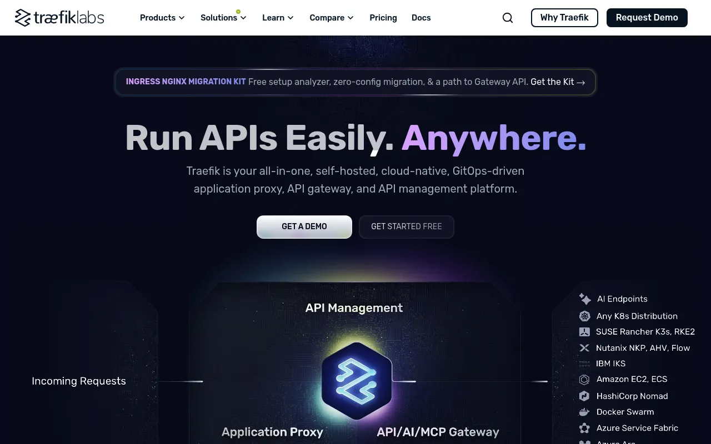Click the GET STARTED FREE button
Image resolution: width=711 pixels, height=444 pixels.
click(407, 226)
